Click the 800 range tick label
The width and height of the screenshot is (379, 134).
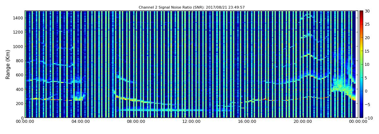[19, 61]
